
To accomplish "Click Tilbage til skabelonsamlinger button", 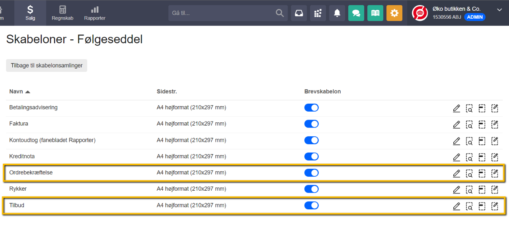I will [x=47, y=66].
